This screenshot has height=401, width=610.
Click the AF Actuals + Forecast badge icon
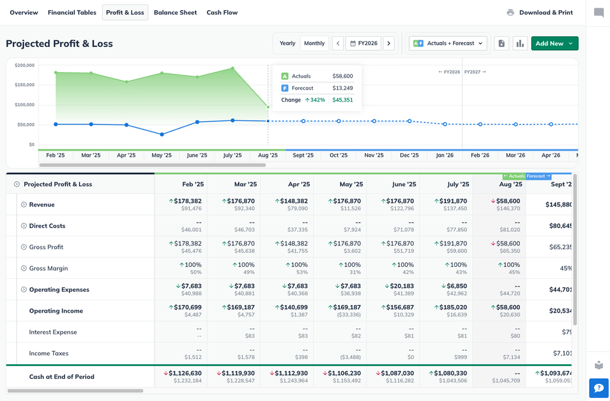(x=418, y=44)
